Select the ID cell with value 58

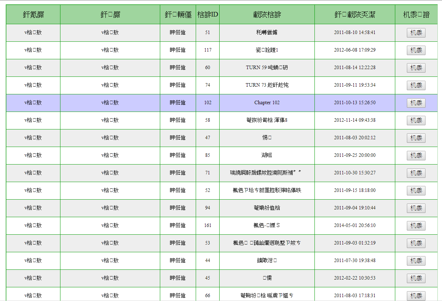[x=208, y=120]
